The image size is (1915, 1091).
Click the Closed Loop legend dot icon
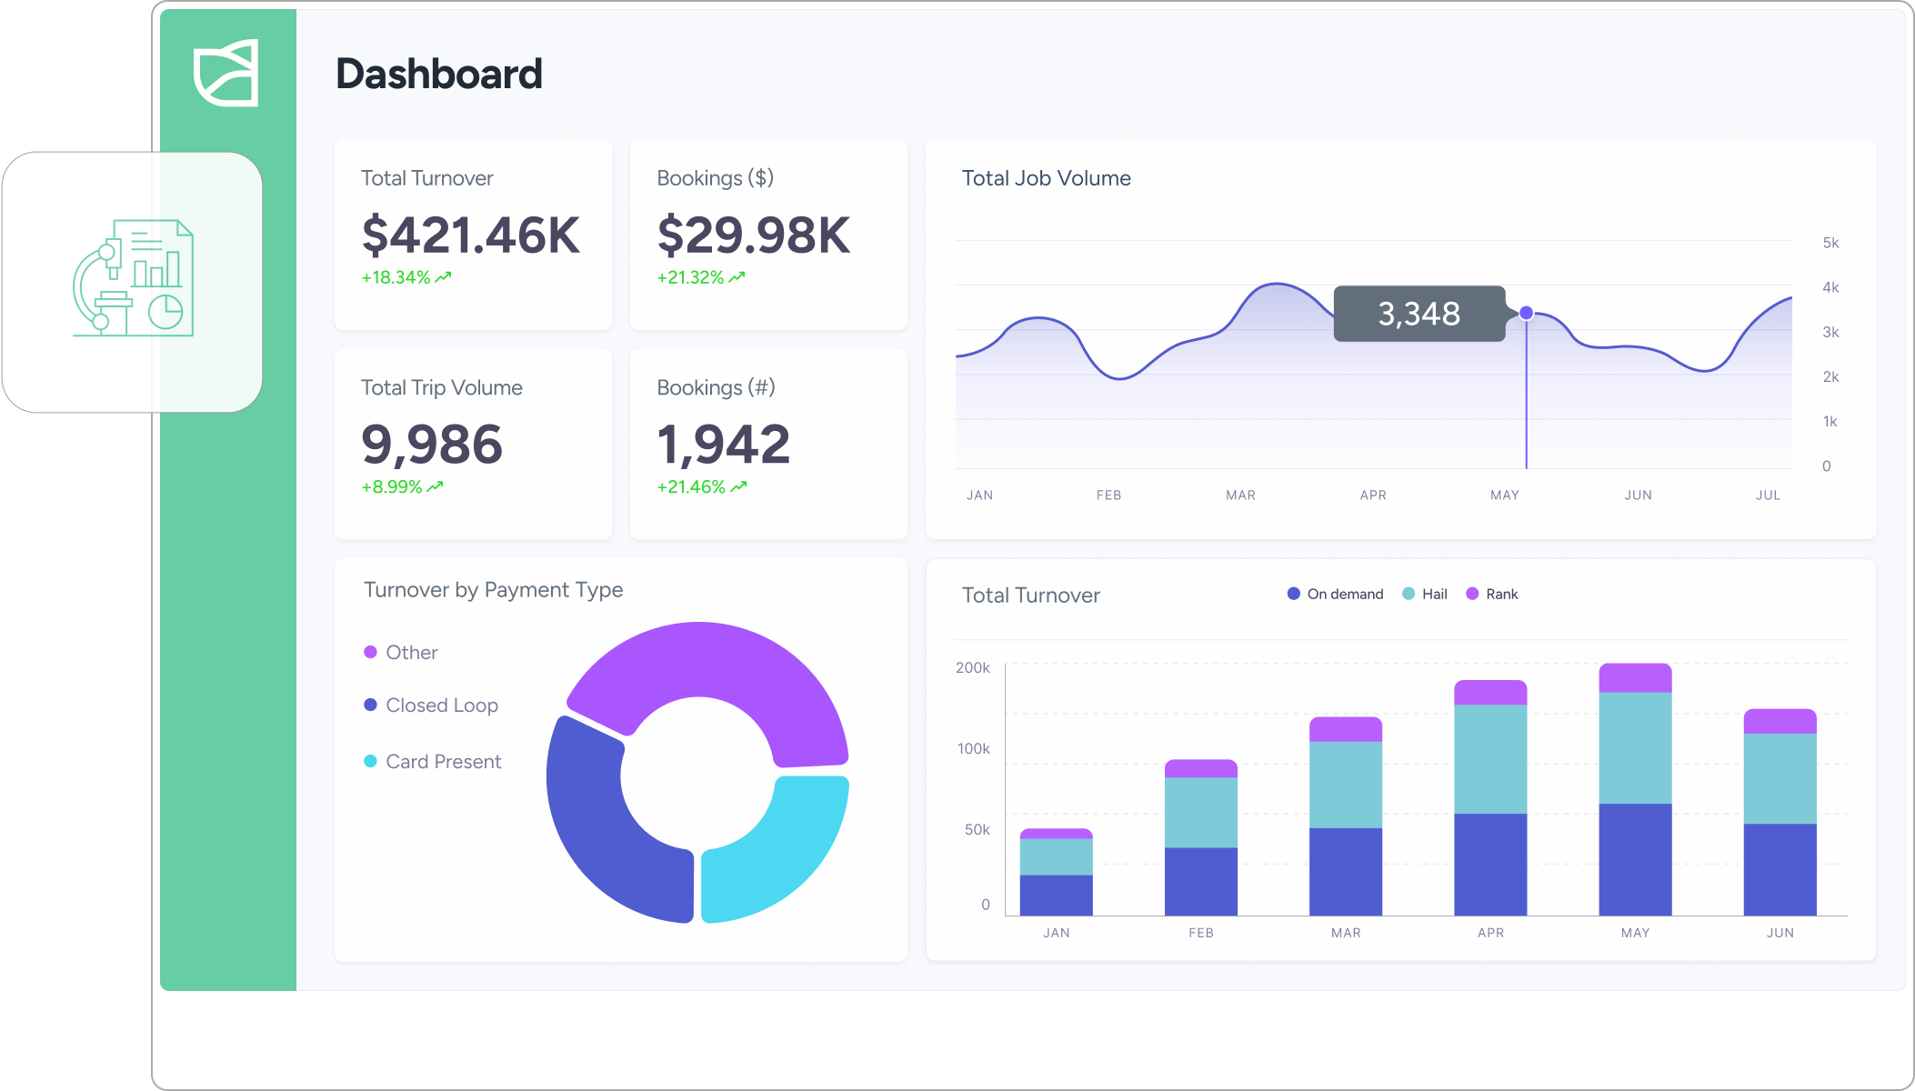tap(370, 705)
